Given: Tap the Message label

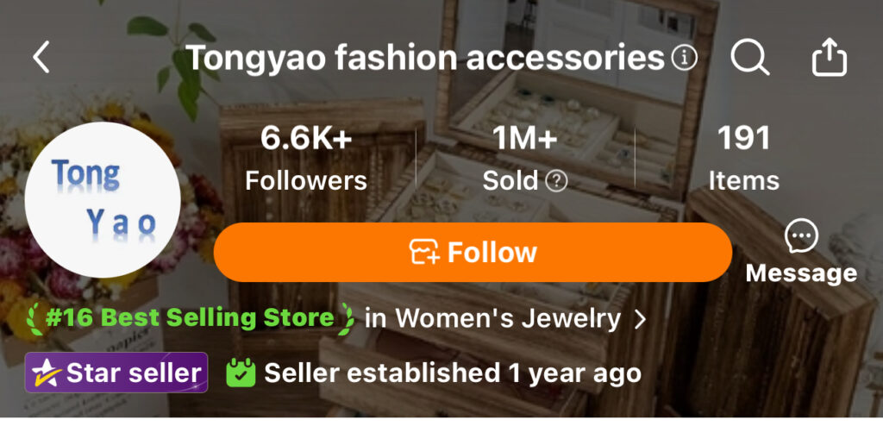Looking at the screenshot, I should (x=801, y=273).
